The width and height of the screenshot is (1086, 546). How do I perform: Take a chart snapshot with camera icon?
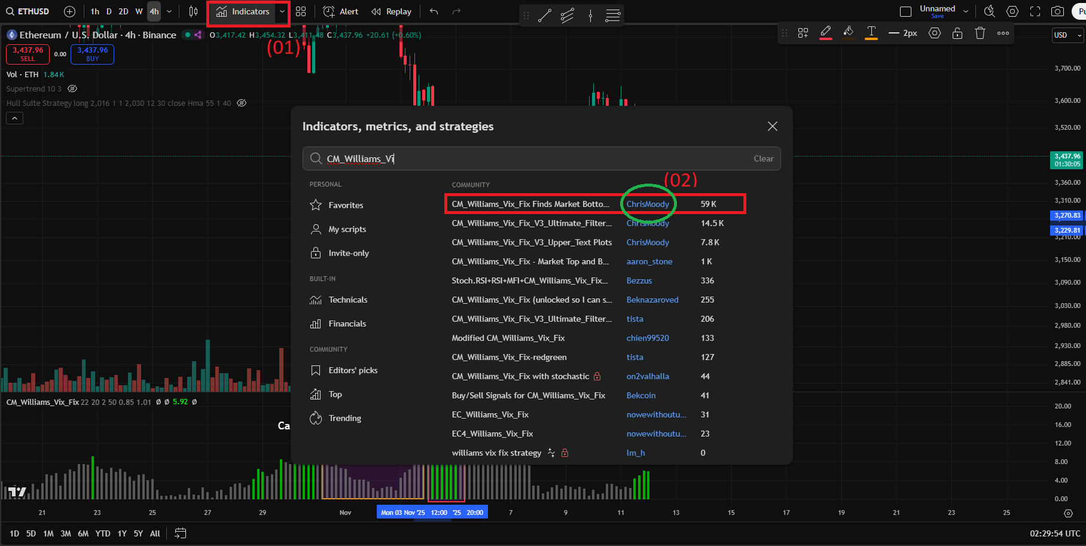(1057, 11)
